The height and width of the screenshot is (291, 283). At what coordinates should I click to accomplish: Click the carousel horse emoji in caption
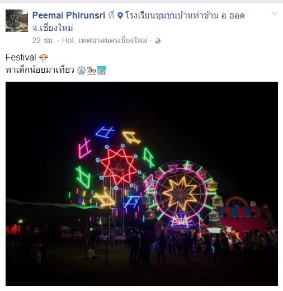click(92, 71)
